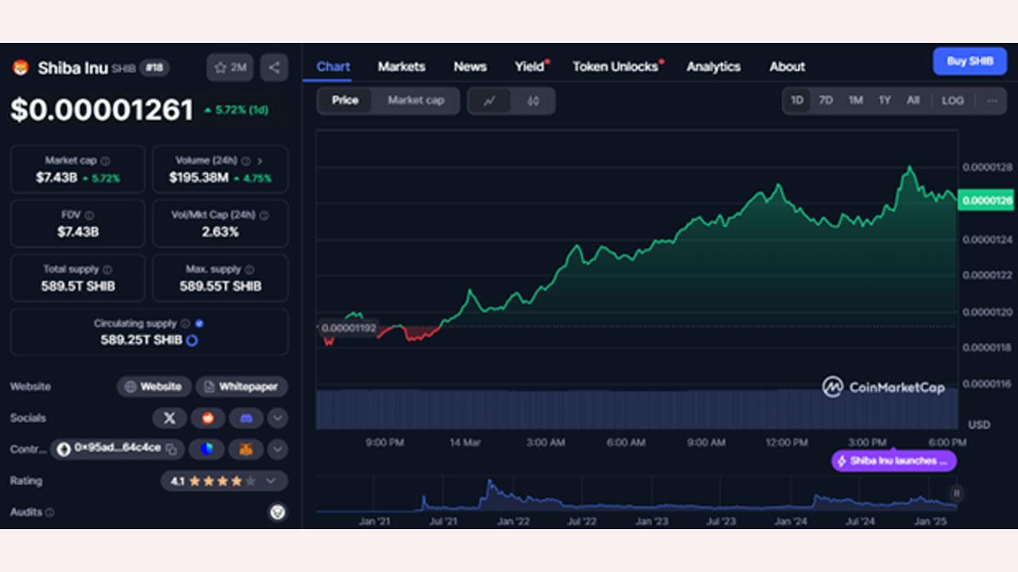
Task: Click the $0.00001261 price value
Action: tap(102, 110)
